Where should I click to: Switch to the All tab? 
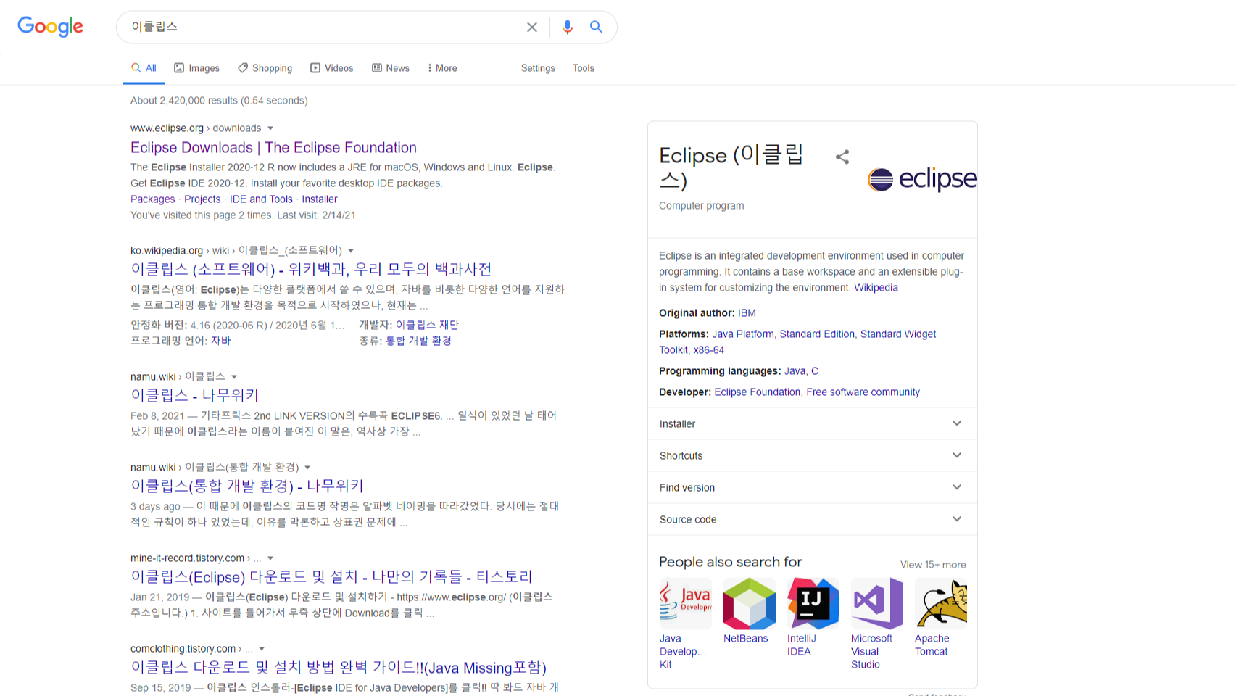[x=144, y=68]
